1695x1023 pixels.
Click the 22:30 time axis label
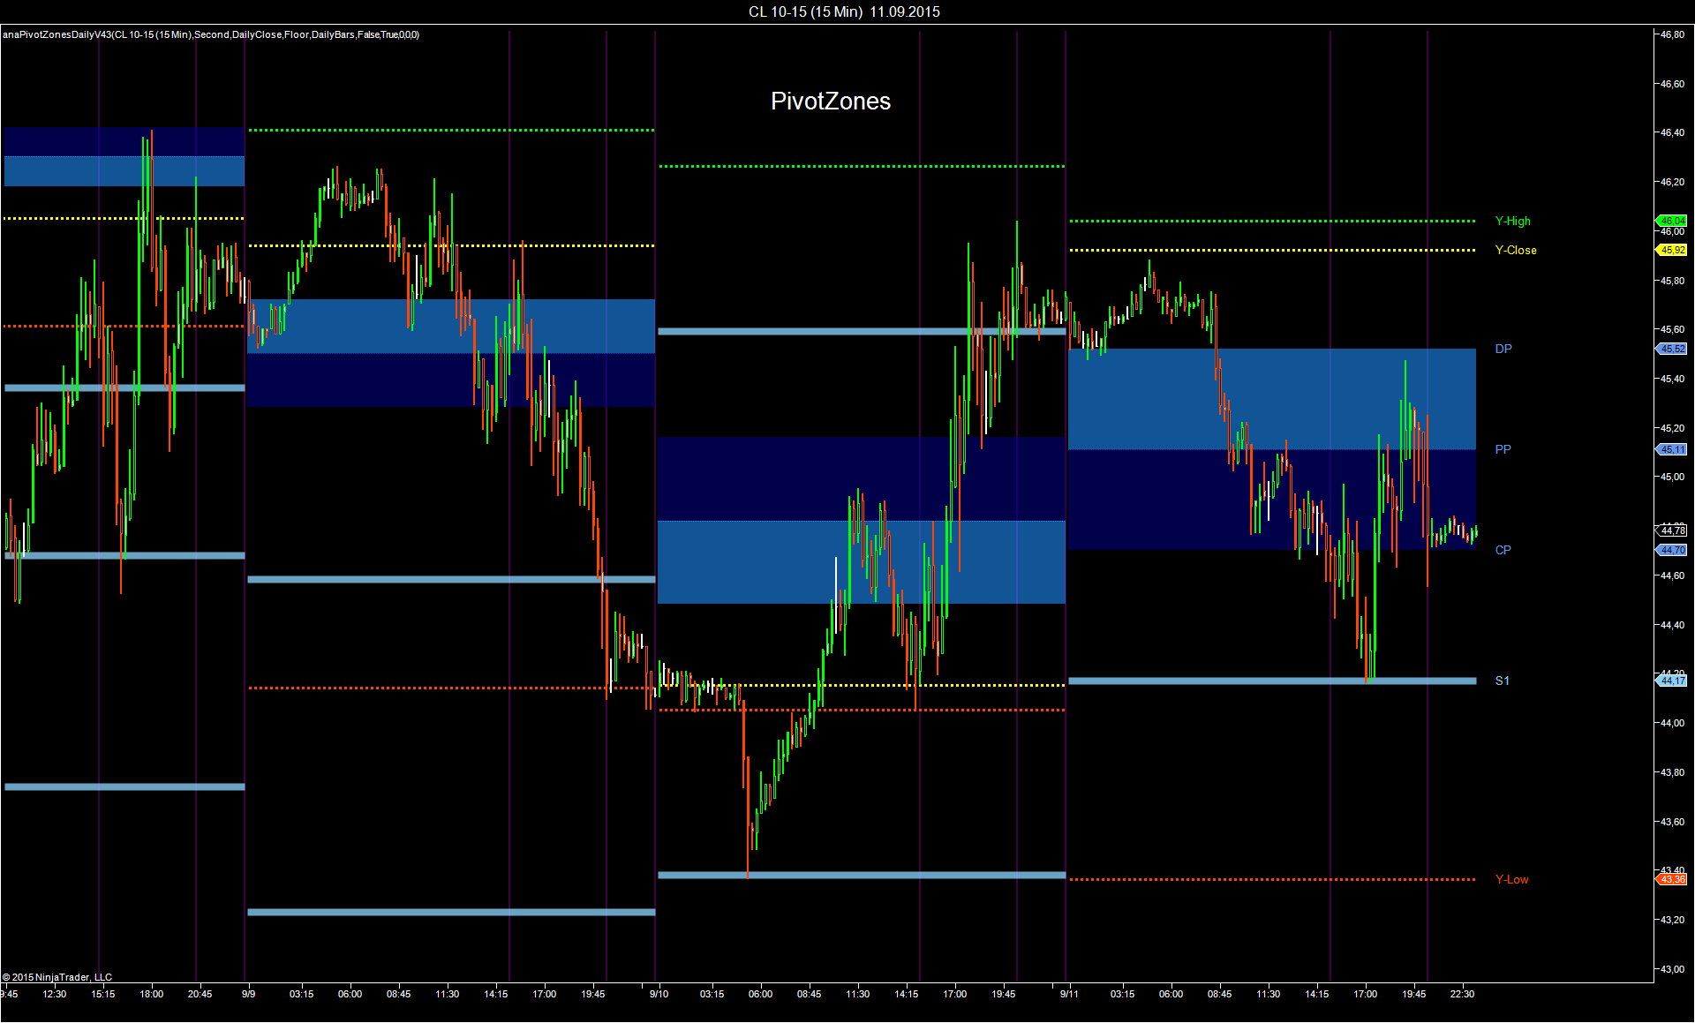[1461, 994]
